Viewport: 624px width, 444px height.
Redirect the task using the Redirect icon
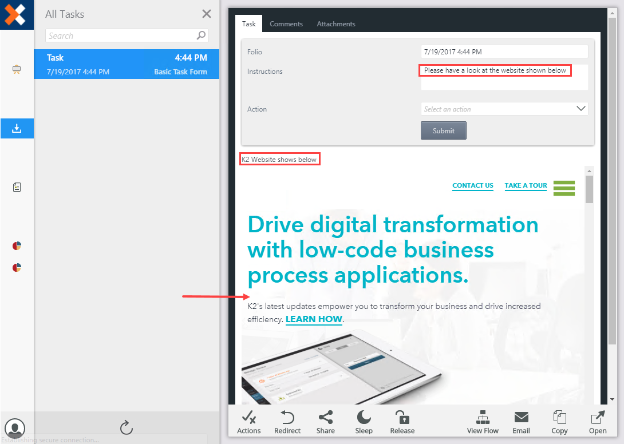coord(287,422)
